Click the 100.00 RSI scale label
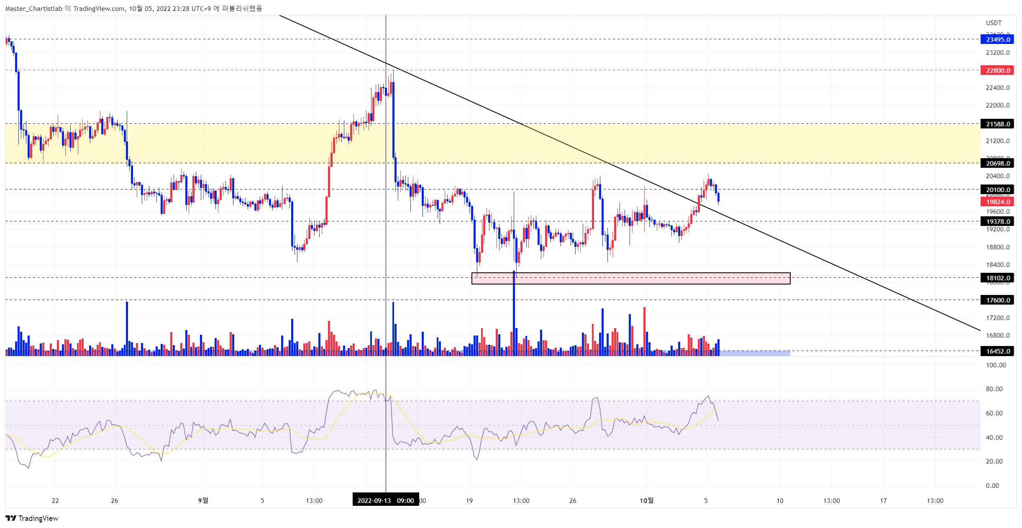Image resolution: width=1022 pixels, height=528 pixels. (996, 365)
